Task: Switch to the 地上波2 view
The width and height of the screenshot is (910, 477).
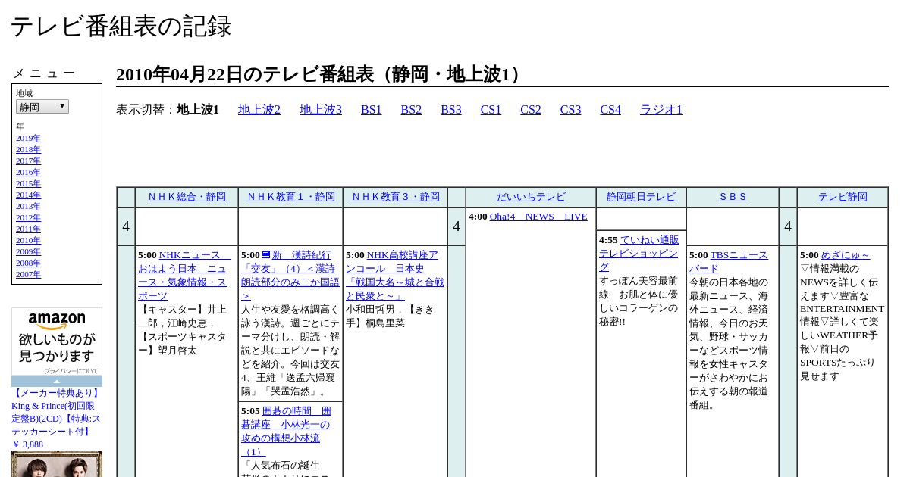Action: 259,110
